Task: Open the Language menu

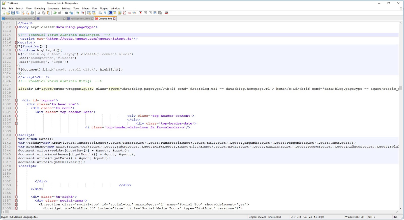Action: point(53,8)
